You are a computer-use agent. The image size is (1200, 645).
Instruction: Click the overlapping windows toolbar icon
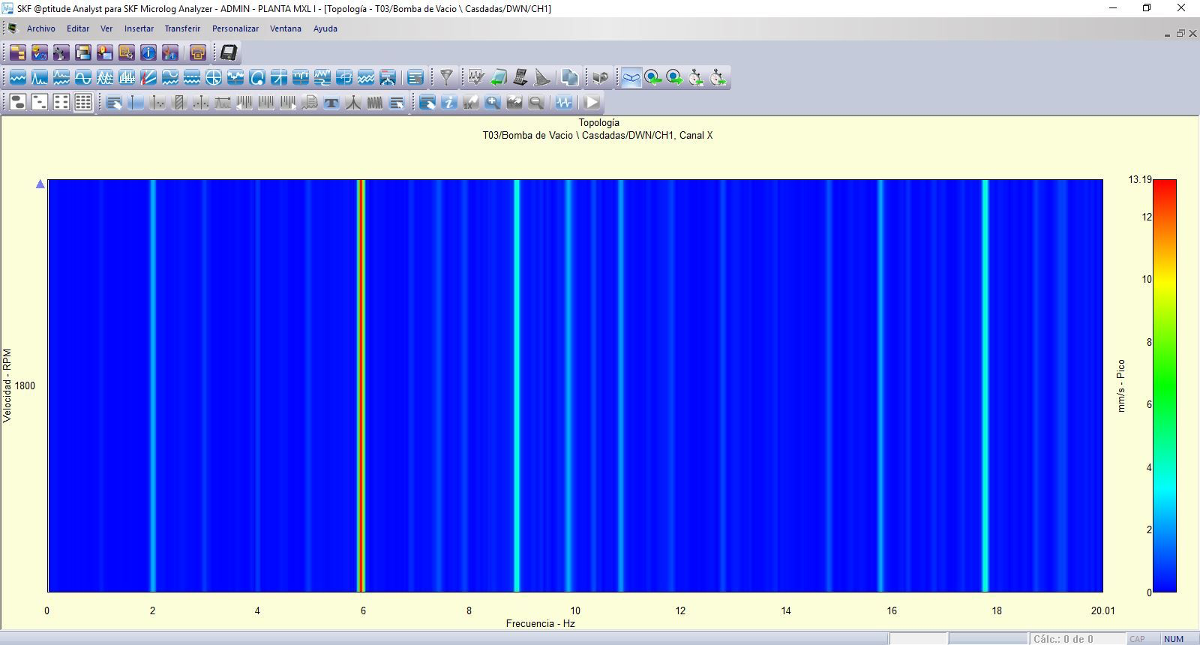tap(83, 52)
